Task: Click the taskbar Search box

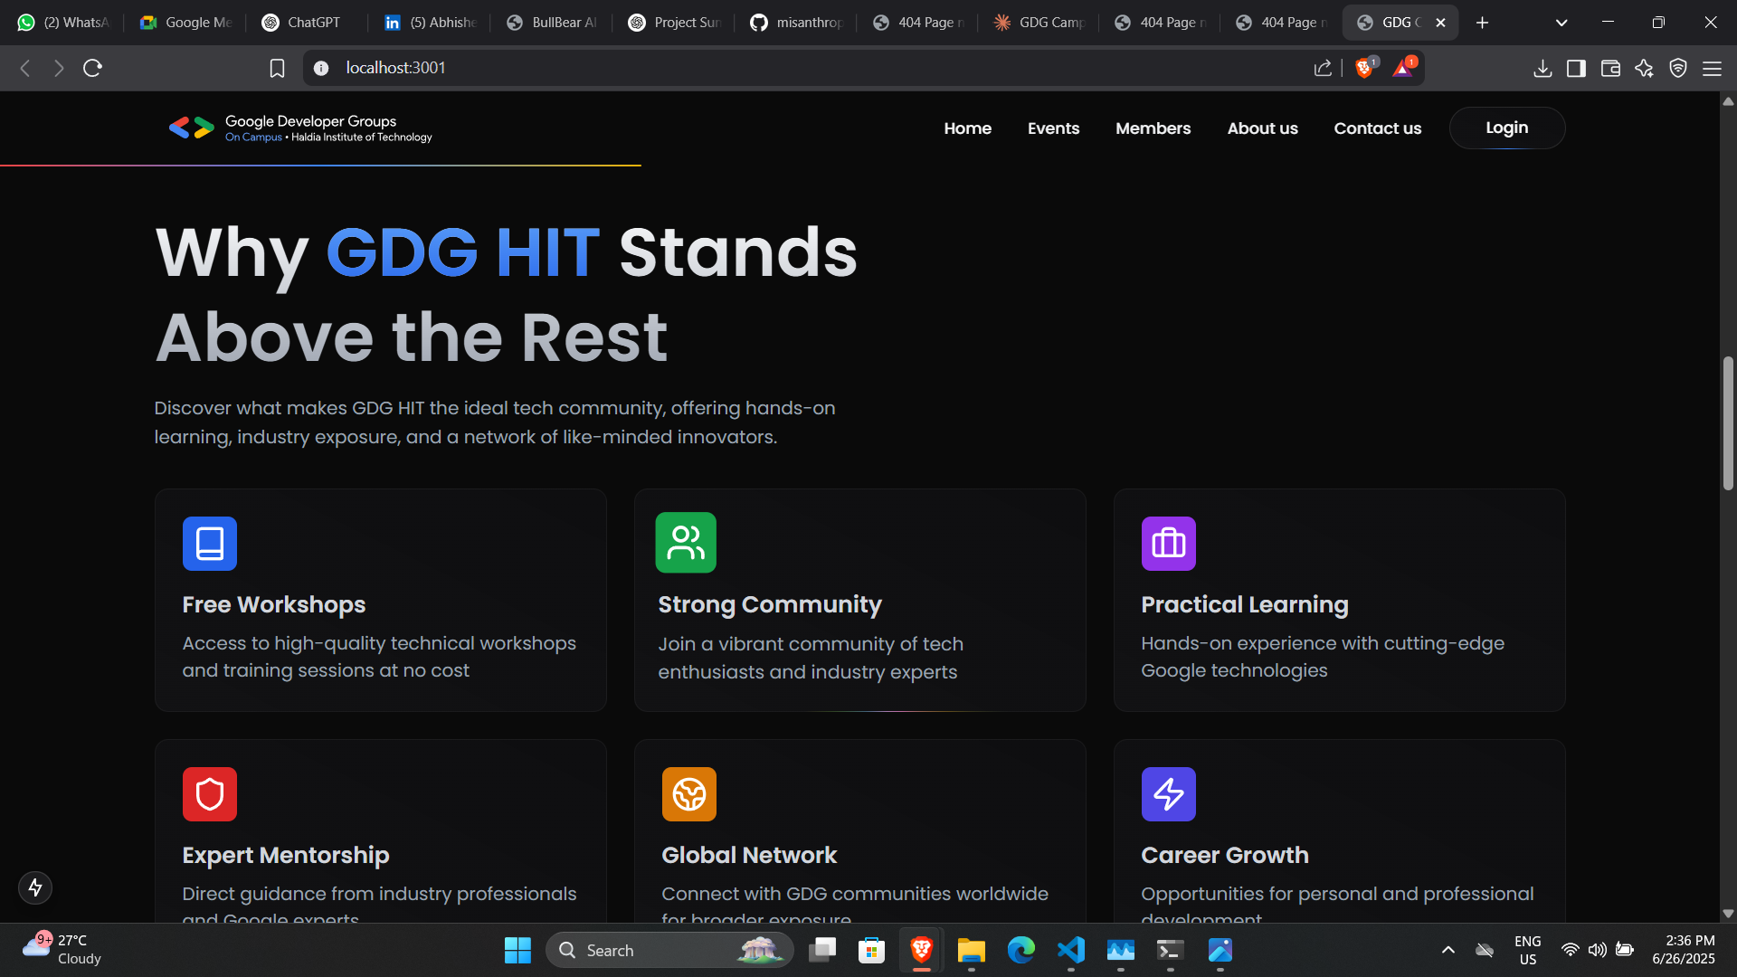Action: click(669, 950)
